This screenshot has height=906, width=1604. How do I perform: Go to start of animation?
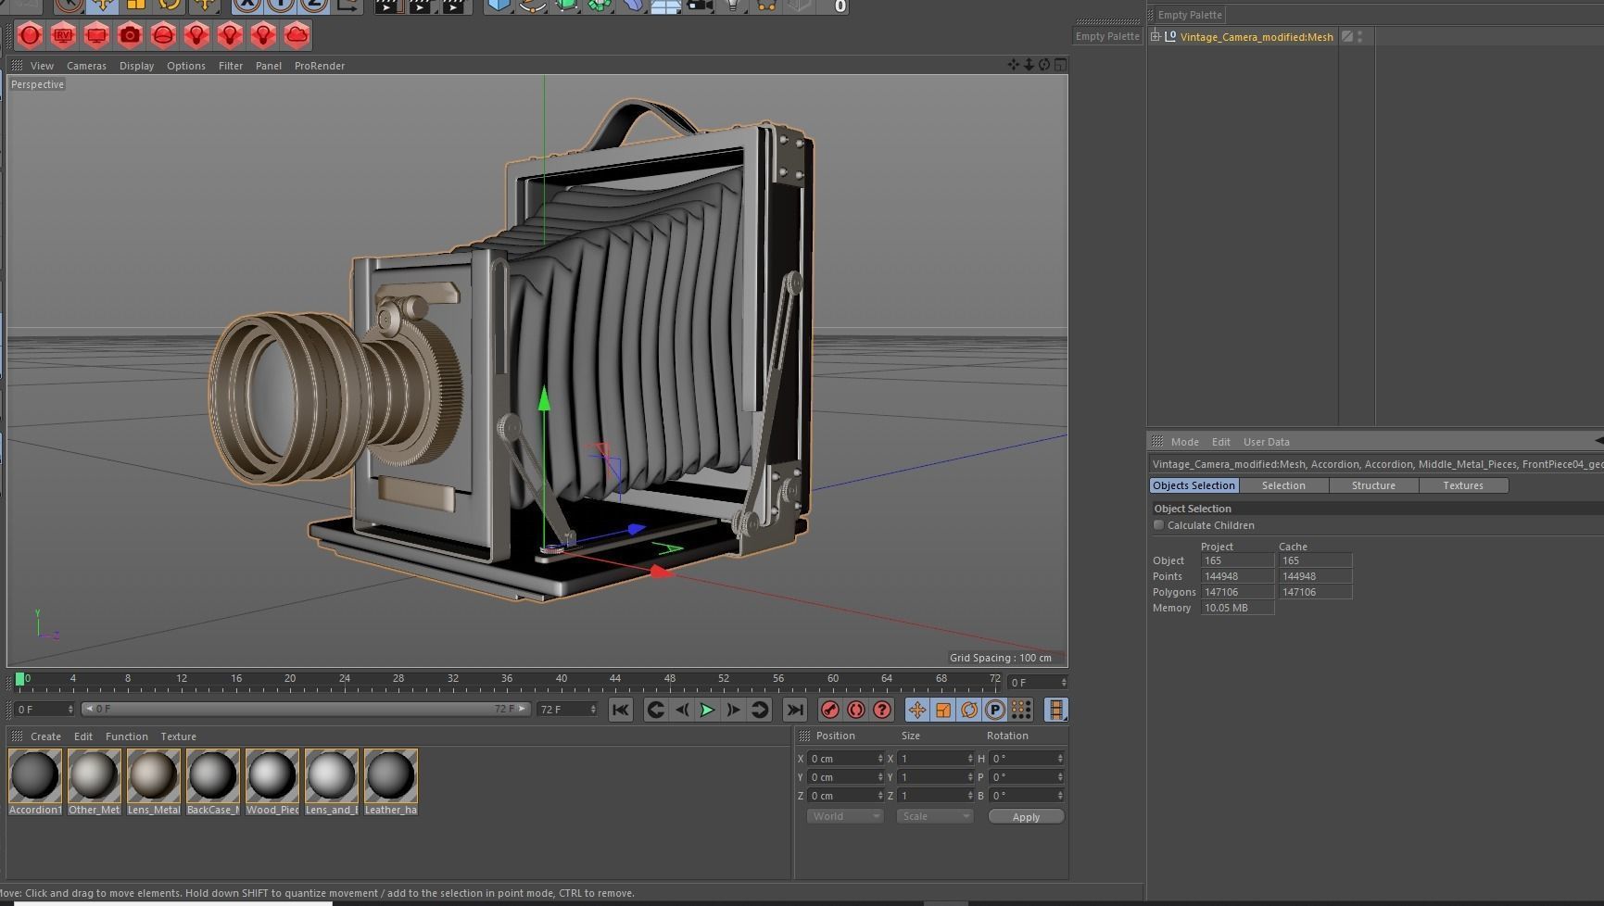620,710
